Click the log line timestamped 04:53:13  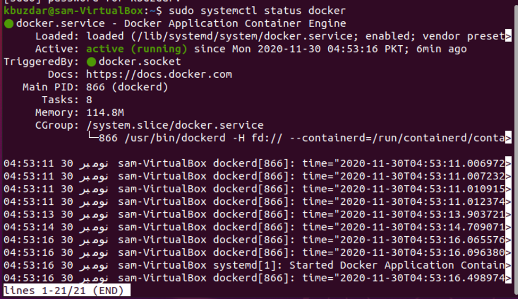255,214
